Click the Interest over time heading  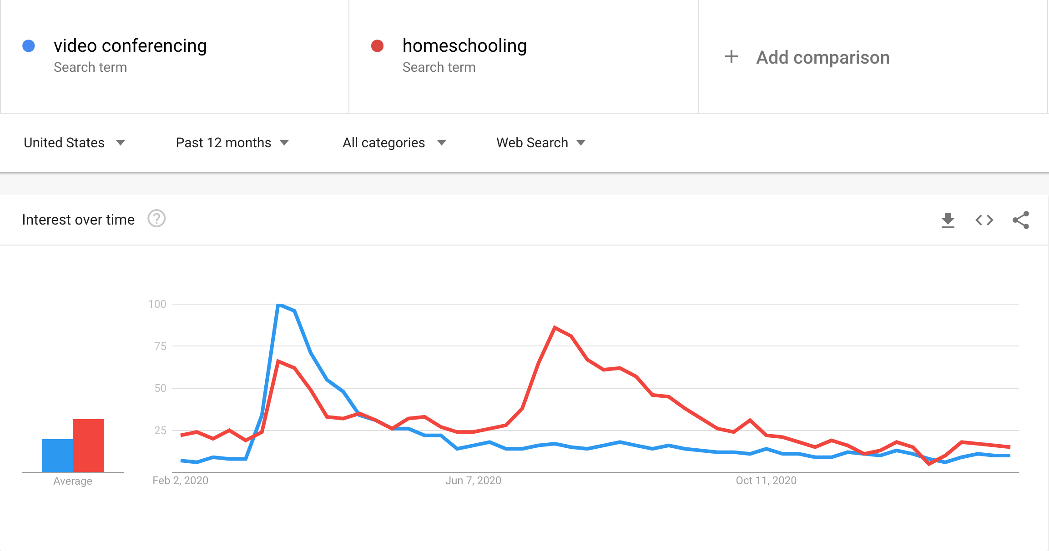[78, 220]
